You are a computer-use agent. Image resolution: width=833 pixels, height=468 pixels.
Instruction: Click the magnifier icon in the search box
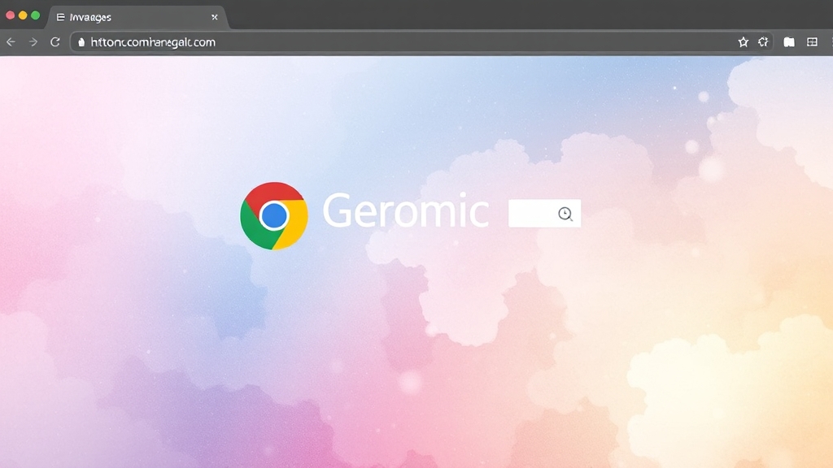click(x=565, y=214)
